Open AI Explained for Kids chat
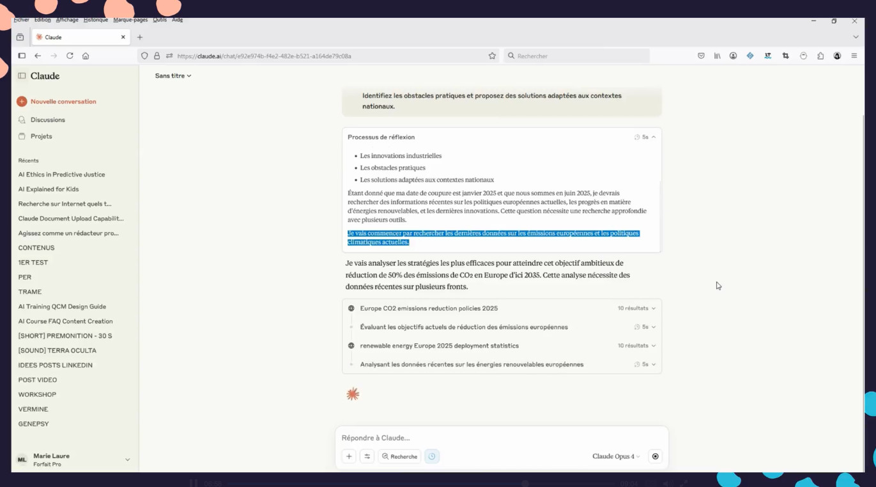Viewport: 876px width, 487px height. [49, 189]
